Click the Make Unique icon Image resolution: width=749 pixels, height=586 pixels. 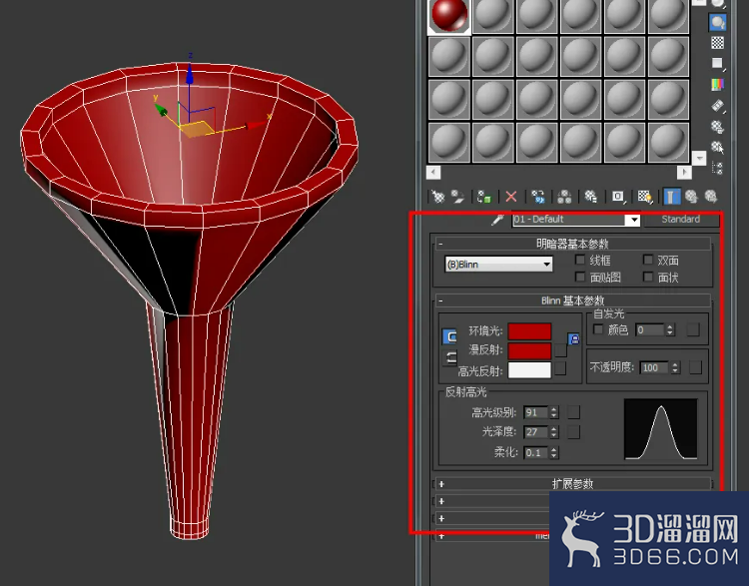[564, 197]
